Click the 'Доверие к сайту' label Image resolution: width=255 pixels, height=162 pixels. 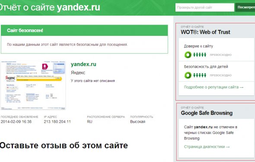pos(198,46)
